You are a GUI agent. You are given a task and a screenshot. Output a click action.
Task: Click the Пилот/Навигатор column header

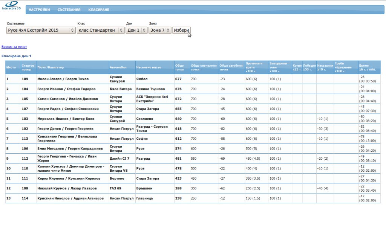coord(51,68)
